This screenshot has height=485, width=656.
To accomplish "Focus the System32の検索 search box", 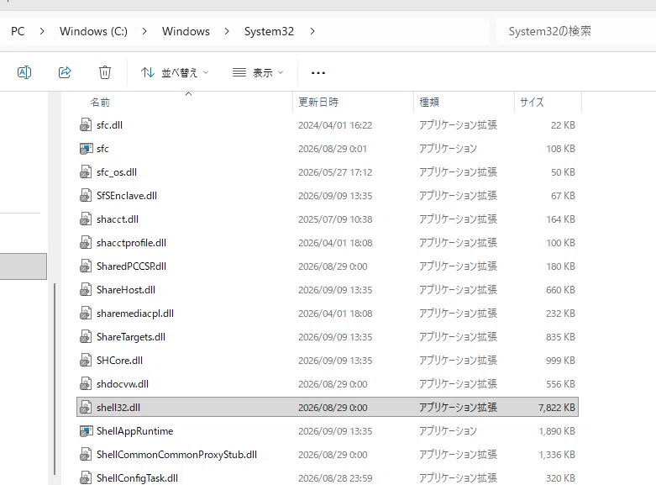I will pos(575,31).
